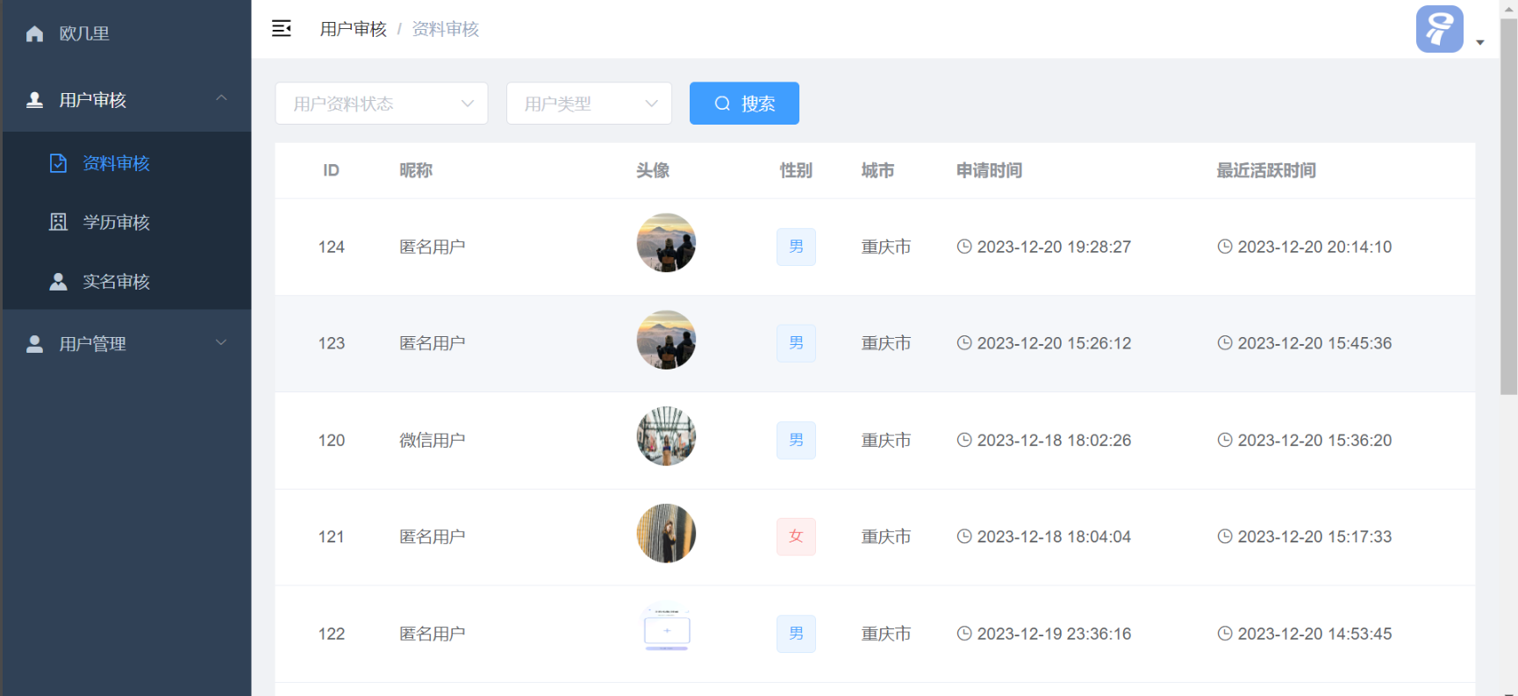Click clock icon beside 2023-12-20 15:36:20
Screen dimensions: 1518x696
point(1225,440)
